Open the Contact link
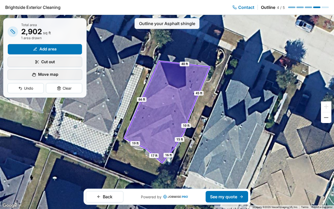Screen dimensions: 334x209 pos(243,7)
